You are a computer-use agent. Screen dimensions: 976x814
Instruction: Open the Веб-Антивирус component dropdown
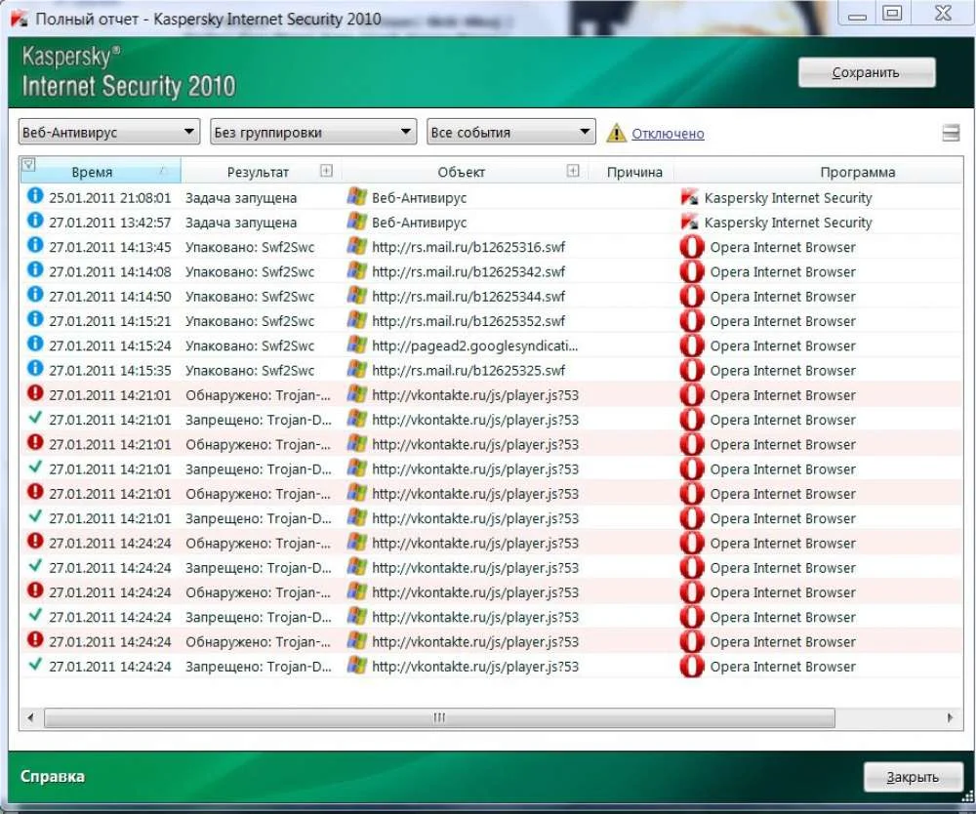tap(109, 132)
